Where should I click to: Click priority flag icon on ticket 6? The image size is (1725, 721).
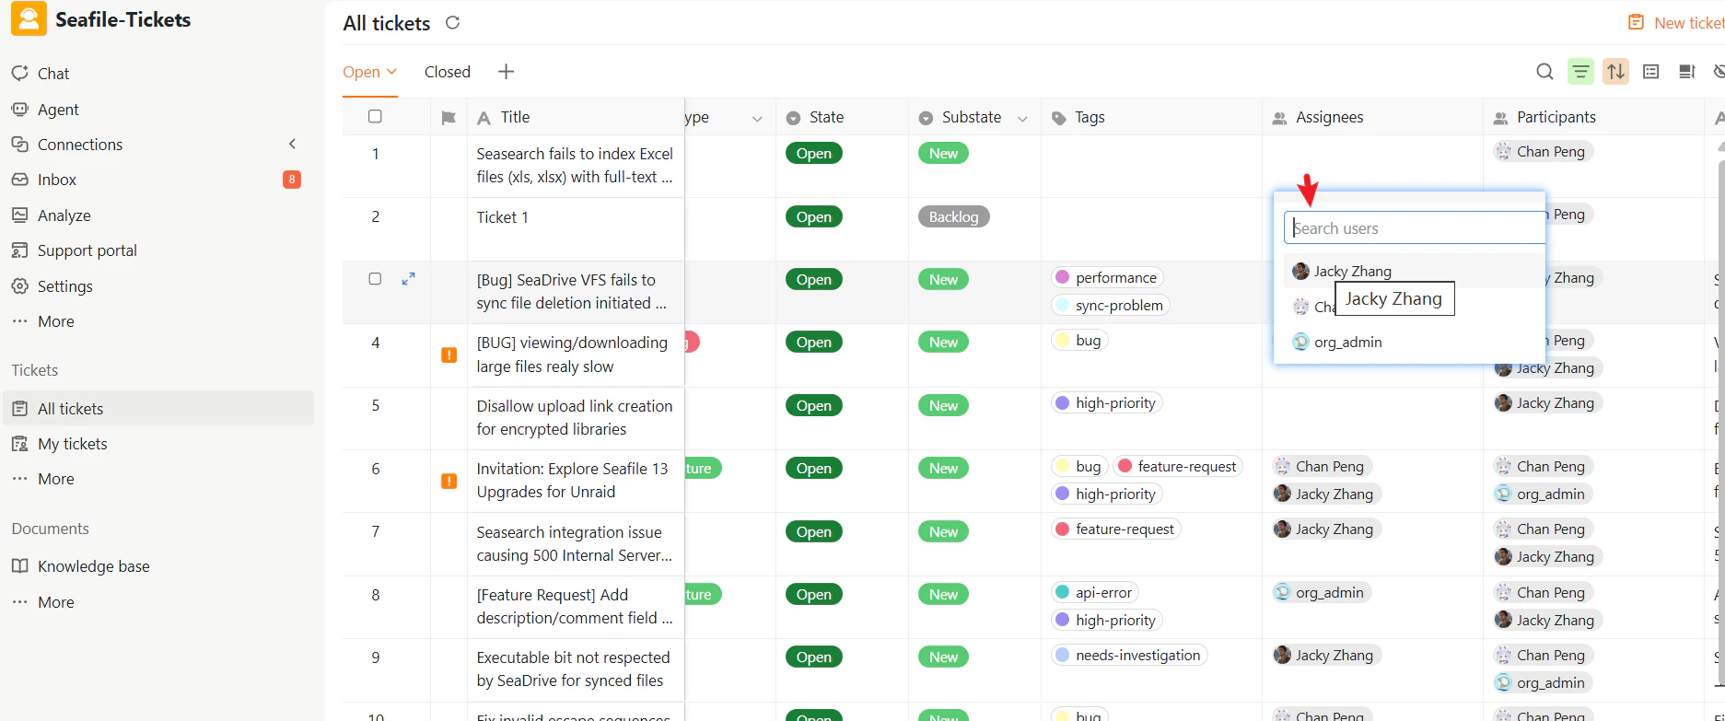point(449,481)
